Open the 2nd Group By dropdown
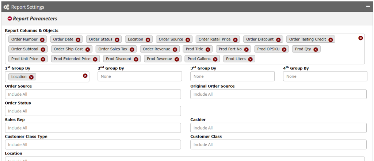 coord(140,76)
